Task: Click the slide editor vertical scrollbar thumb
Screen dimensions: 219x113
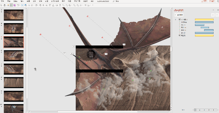Action: pos(171,49)
